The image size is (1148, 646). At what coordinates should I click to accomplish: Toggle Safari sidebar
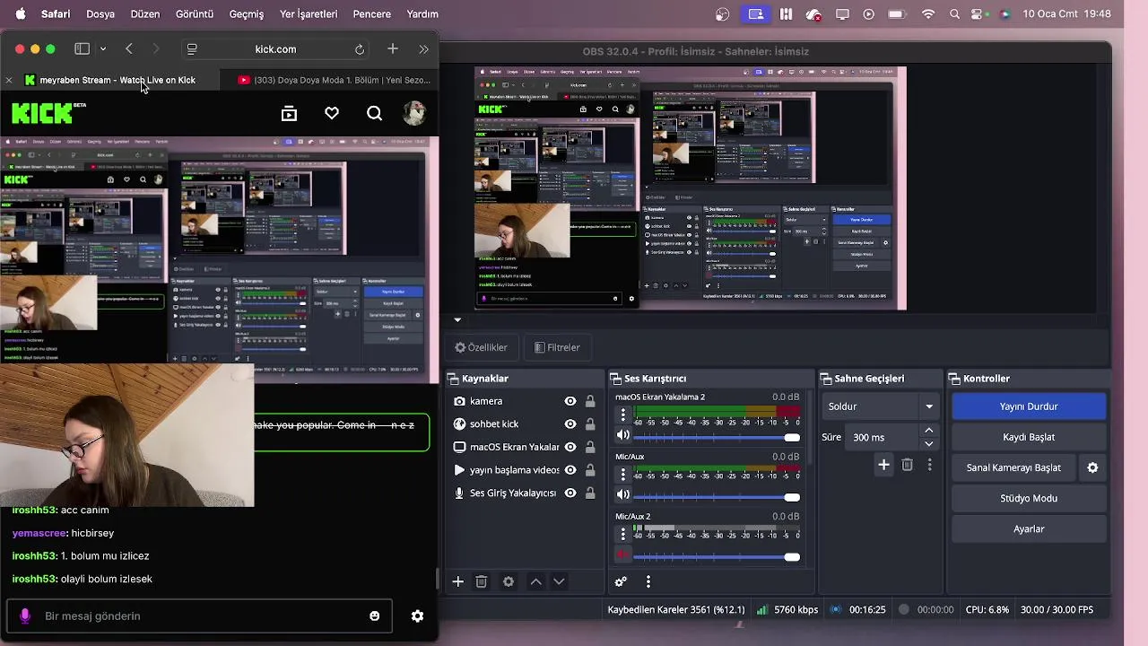pos(82,48)
